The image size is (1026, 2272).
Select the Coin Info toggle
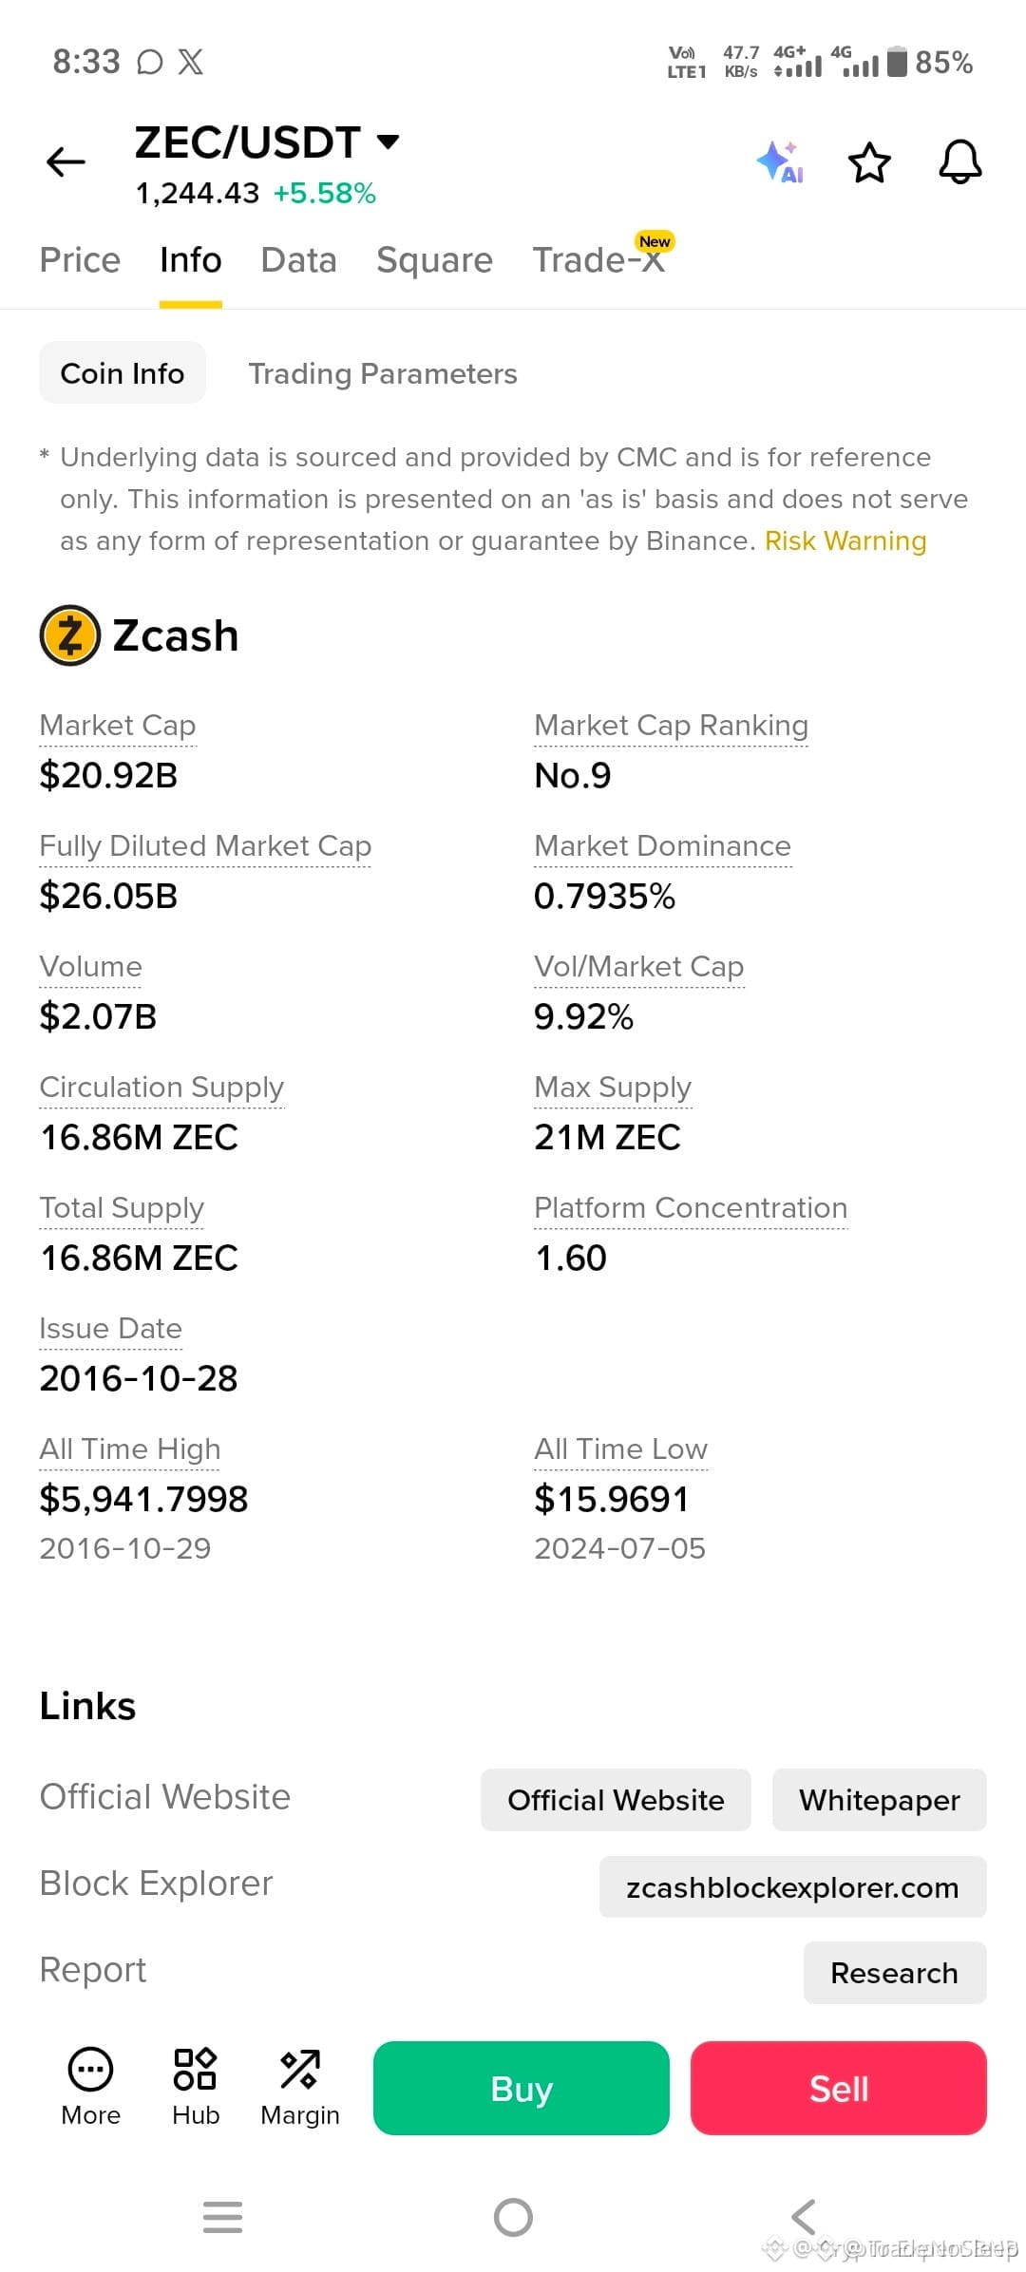pos(123,372)
